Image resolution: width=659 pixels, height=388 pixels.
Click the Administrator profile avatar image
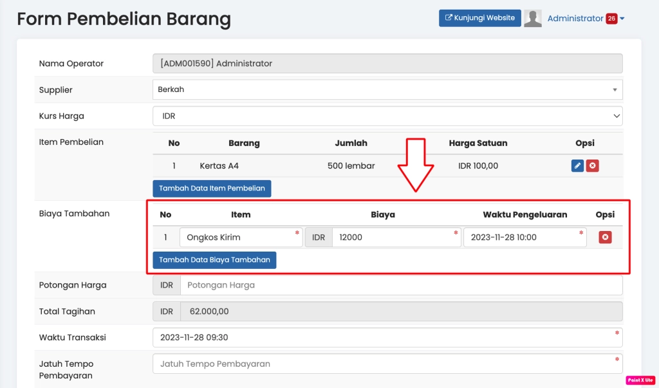point(533,19)
